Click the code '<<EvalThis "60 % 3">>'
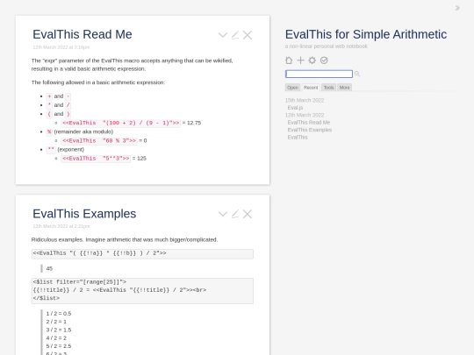 (99, 140)
